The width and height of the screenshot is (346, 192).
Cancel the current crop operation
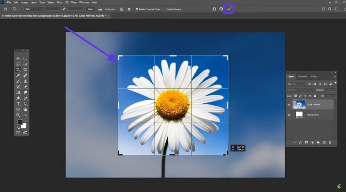tap(221, 9)
